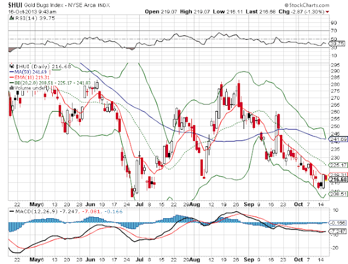The width and height of the screenshot is (348, 264).
Task: Click the Low 216.11 header value
Action: click(x=228, y=11)
